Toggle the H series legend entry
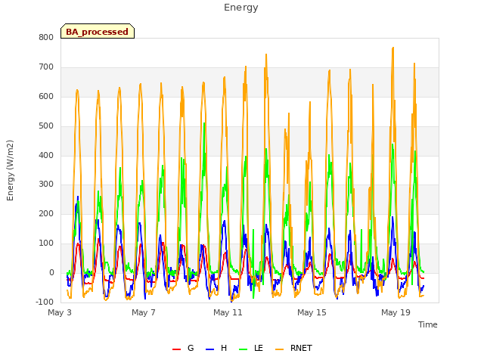 pos(216,348)
